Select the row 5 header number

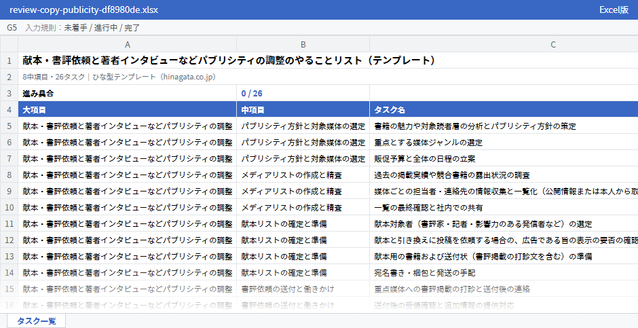9,126
